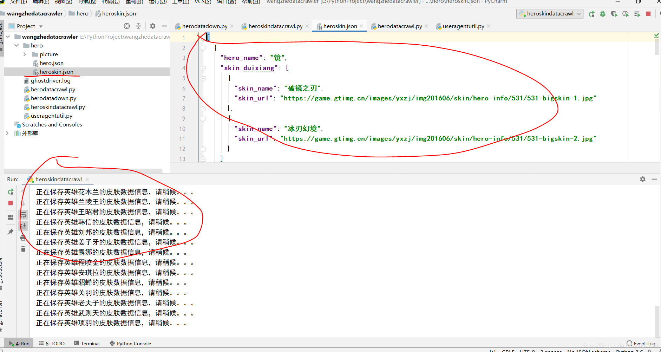Restore layout in the Run panel
The height and width of the screenshot is (352, 661).
click(11, 217)
